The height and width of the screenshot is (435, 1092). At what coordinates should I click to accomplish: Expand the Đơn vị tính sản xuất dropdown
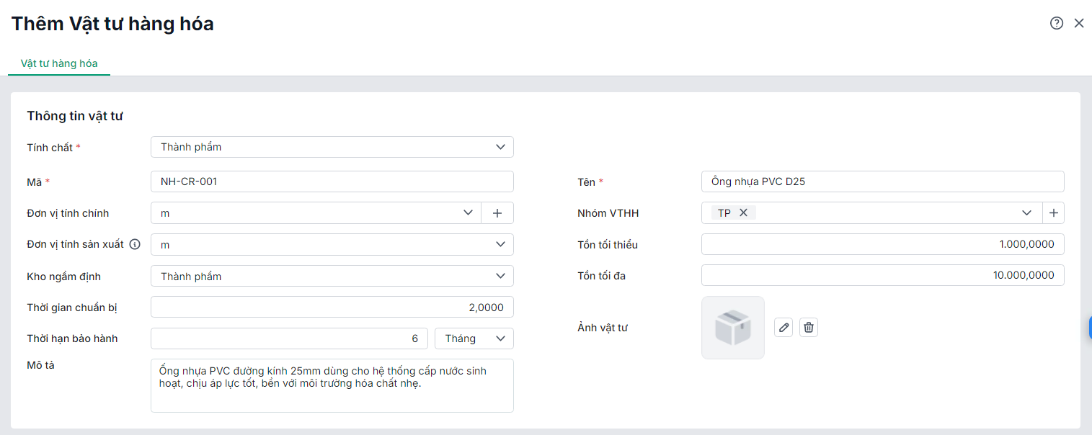pos(500,245)
